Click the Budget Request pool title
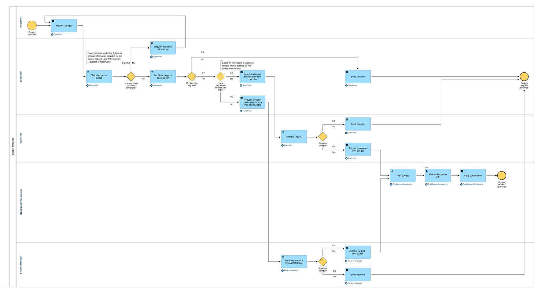This screenshot has width=534, height=288. [x=13, y=147]
